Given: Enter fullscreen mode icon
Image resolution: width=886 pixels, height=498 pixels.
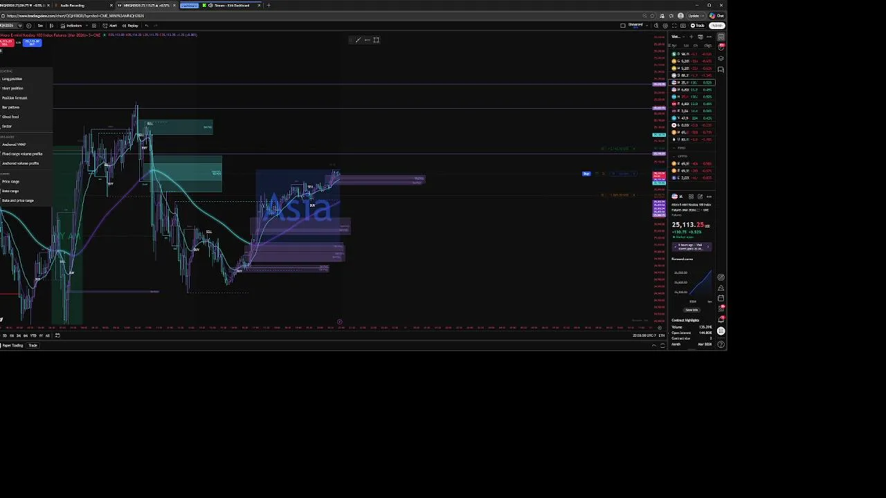Looking at the screenshot, I should coord(674,26).
